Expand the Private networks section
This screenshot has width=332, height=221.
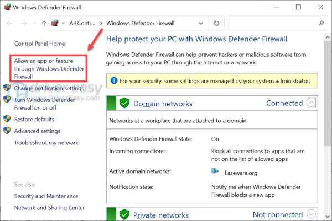[312, 214]
